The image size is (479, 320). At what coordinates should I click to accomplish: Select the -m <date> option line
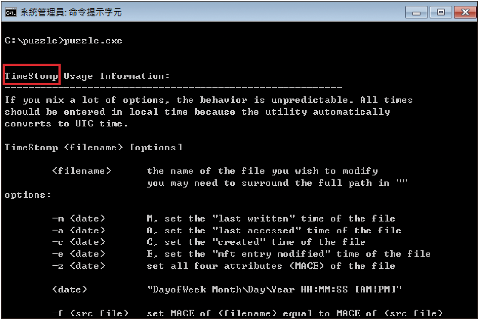[224, 218]
